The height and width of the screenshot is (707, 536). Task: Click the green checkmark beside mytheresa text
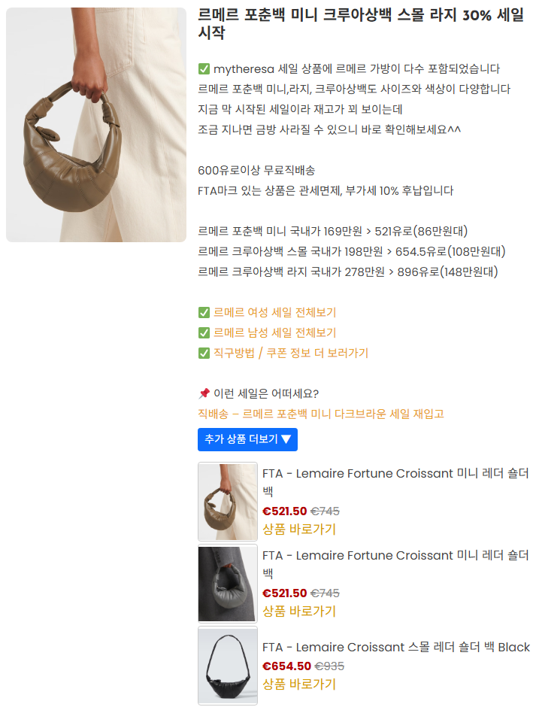pos(204,69)
